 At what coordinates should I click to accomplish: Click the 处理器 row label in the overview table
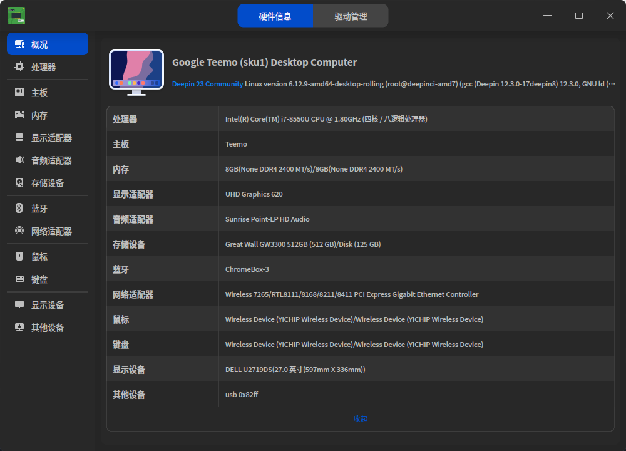click(x=125, y=119)
